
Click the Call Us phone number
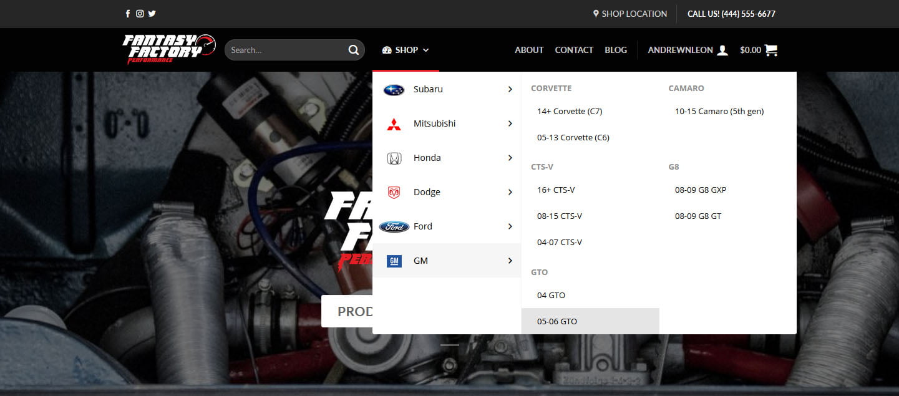click(x=731, y=14)
